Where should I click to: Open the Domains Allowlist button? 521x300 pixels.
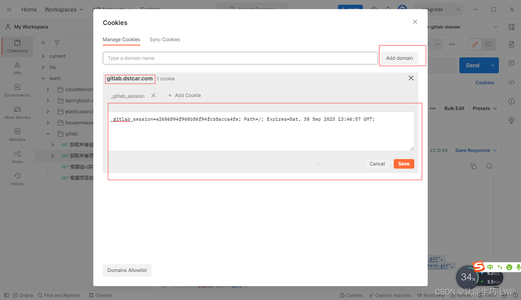point(127,270)
